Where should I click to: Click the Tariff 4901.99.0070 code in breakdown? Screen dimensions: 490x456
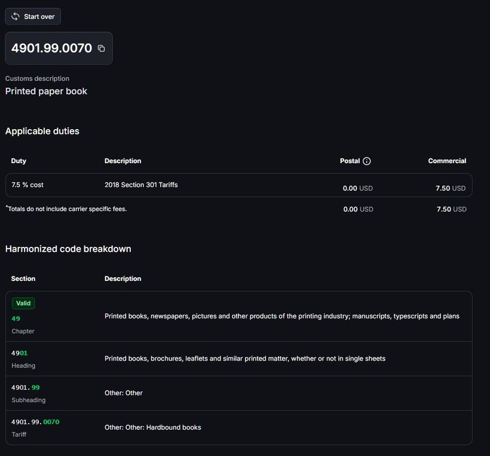coord(35,422)
